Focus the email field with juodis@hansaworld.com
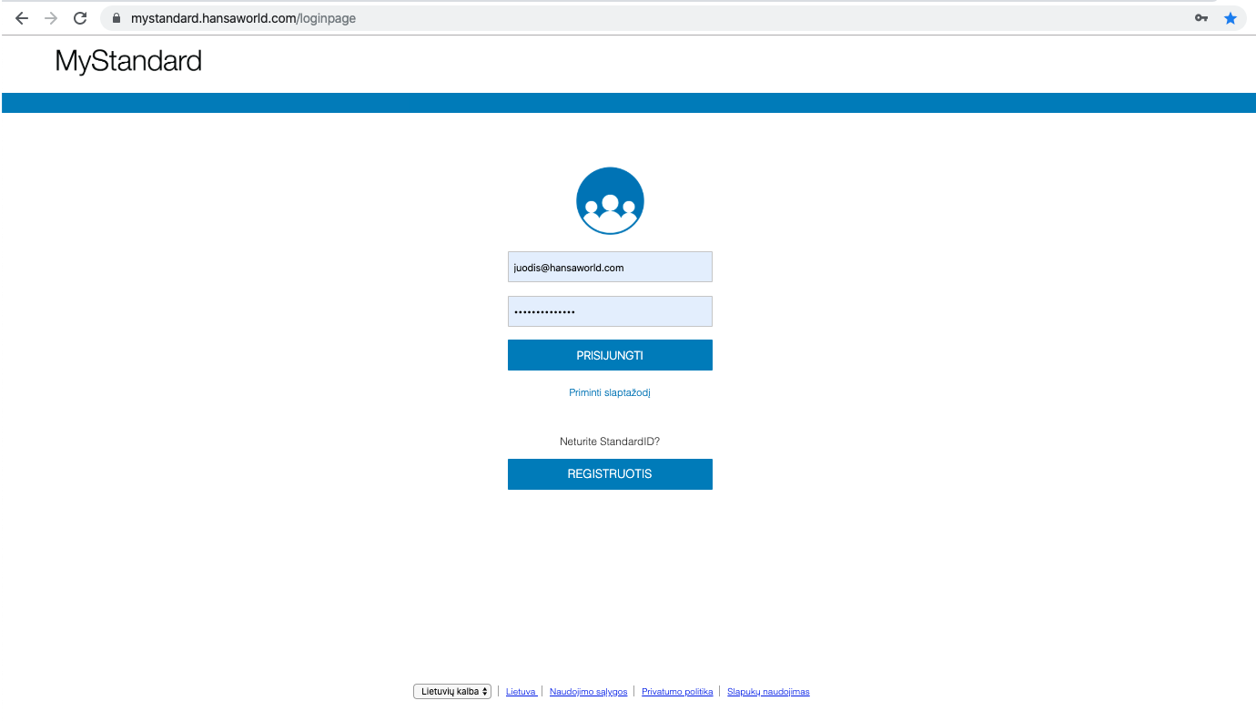 [x=610, y=267]
